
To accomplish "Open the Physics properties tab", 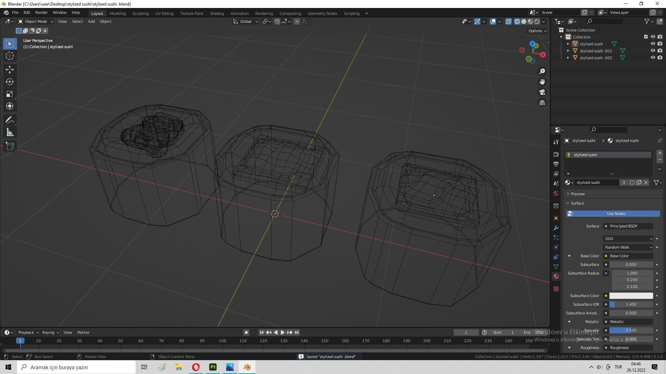I will click(556, 247).
